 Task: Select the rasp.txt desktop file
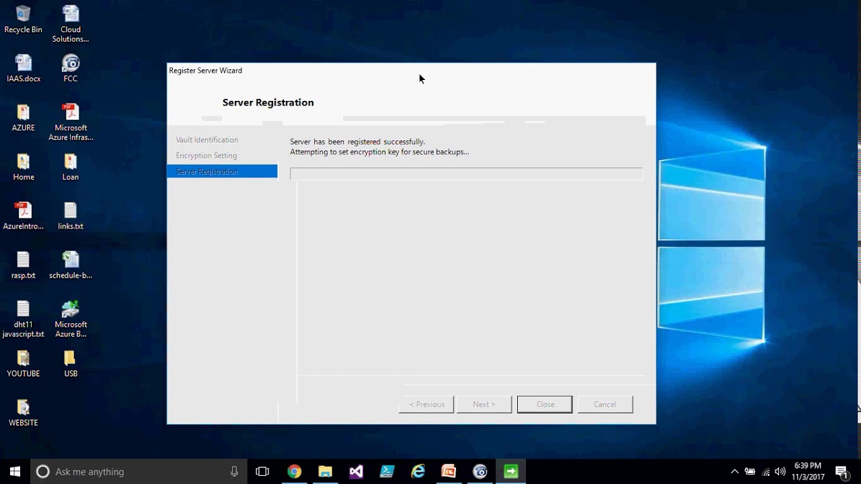[24, 264]
